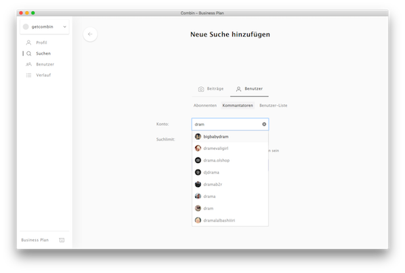The image size is (405, 273).
Task: Click the getcombin account avatar
Action: (26, 26)
